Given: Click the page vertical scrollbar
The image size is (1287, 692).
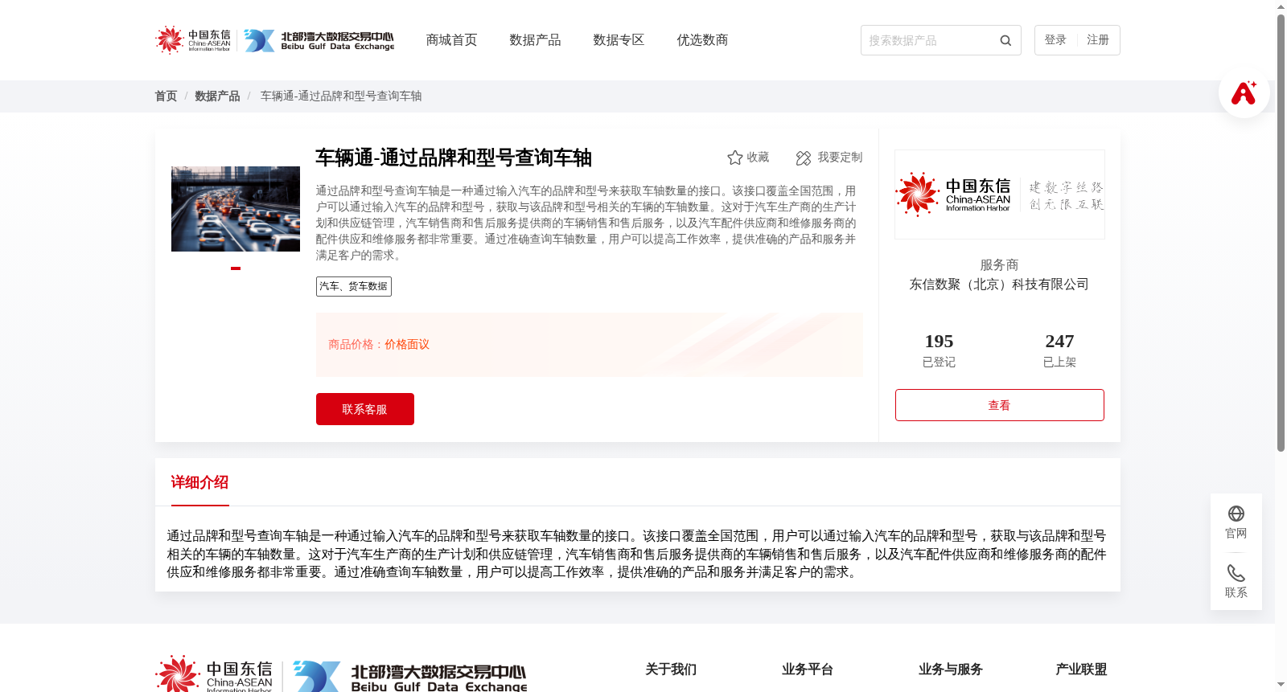Looking at the screenshot, I should pos(1281,233).
